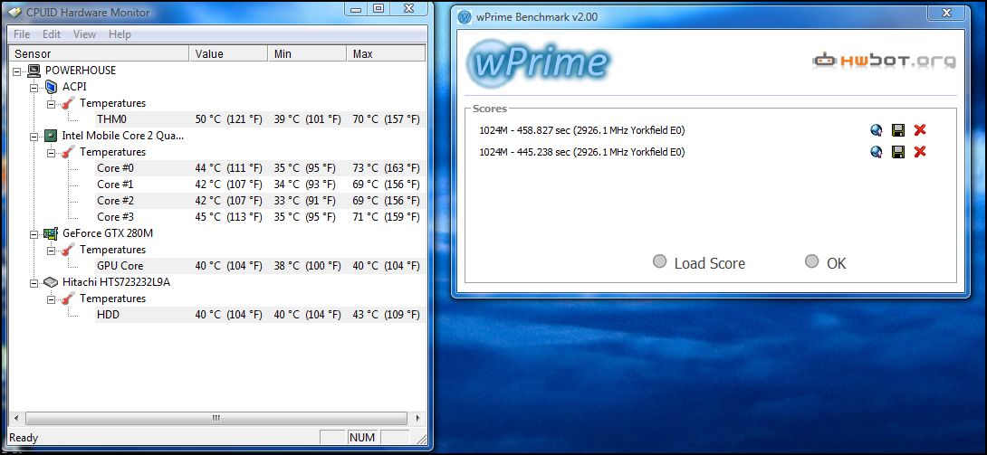Click the horizontal scrollbar thumb
This screenshot has width=987, height=455.
[216, 418]
